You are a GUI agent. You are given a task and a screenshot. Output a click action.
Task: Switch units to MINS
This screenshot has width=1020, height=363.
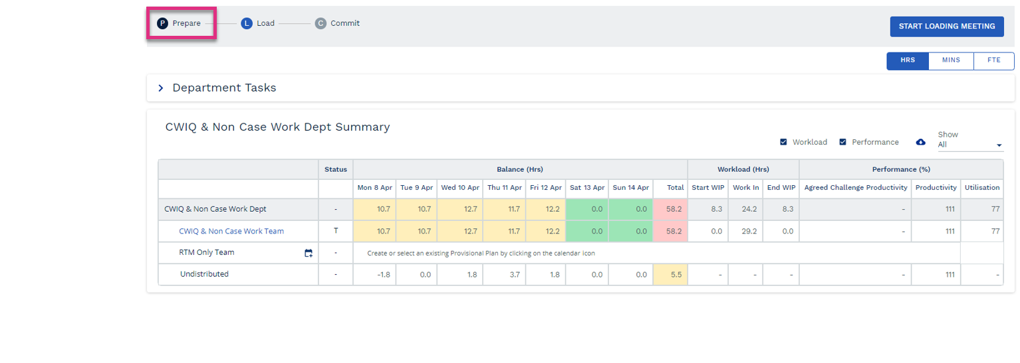click(x=951, y=60)
